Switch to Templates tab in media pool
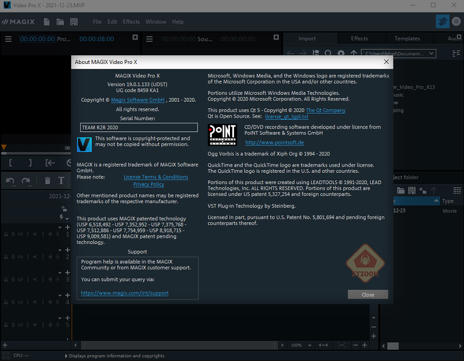The width and height of the screenshot is (464, 361). click(x=407, y=39)
